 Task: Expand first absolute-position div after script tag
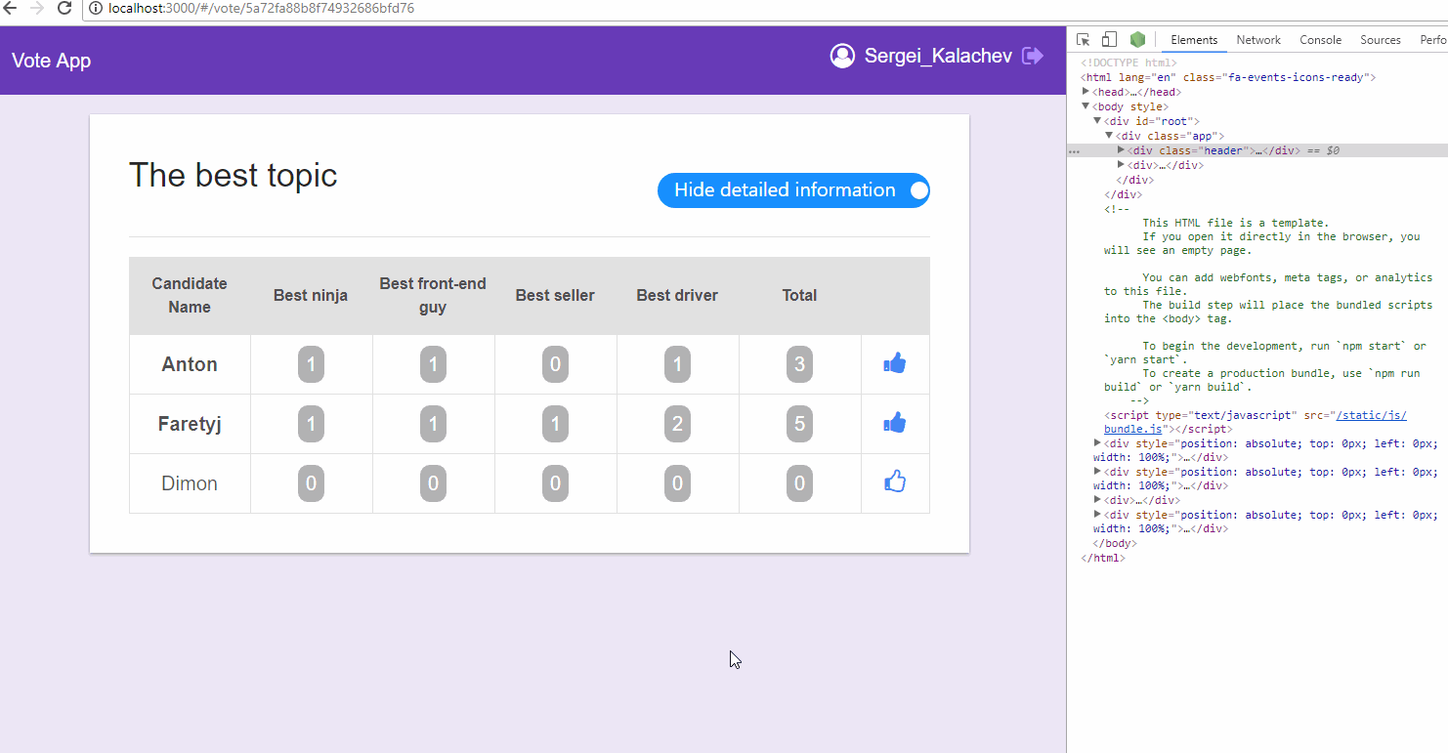[x=1097, y=443]
